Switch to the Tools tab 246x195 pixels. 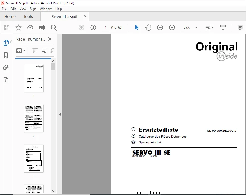28,17
